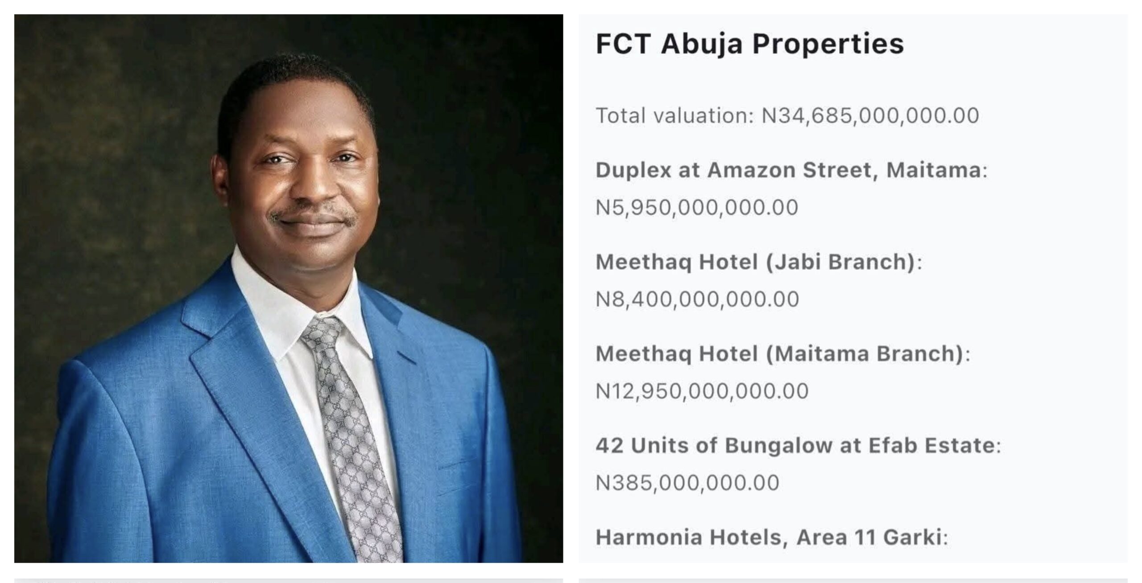This screenshot has width=1142, height=583.
Task: Click the word "Maitama" in the duplex entry
Action: click(933, 170)
